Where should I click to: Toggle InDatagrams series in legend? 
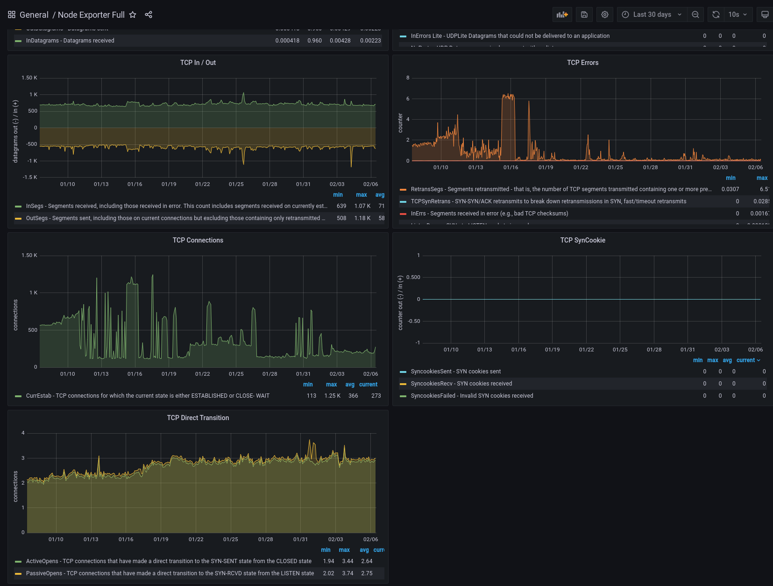coord(70,41)
